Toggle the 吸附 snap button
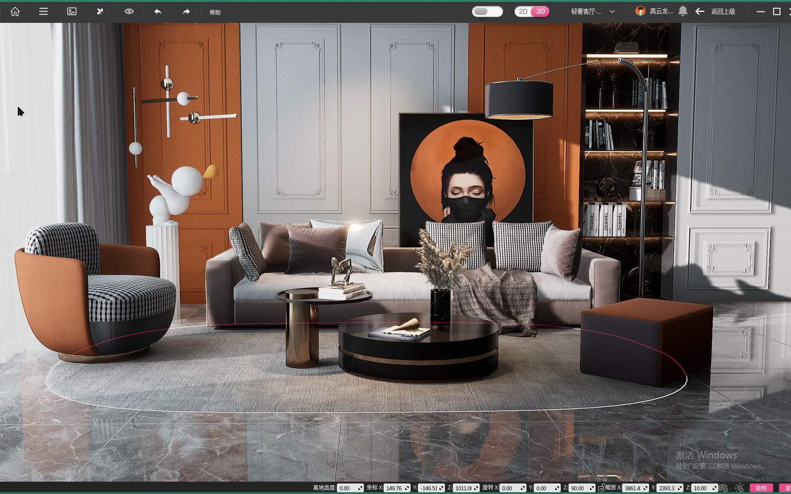This screenshot has height=494, width=791. [761, 488]
